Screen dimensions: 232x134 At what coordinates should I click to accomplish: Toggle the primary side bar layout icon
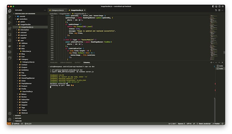213,6
